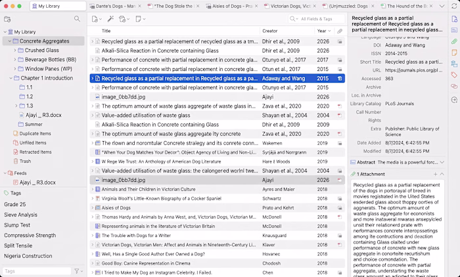Image resolution: width=460 pixels, height=277 pixels.
Task: Switch to the Aisles of Dogs tab
Action: coord(232,6)
